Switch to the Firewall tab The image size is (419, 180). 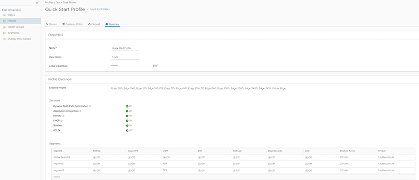94,24
